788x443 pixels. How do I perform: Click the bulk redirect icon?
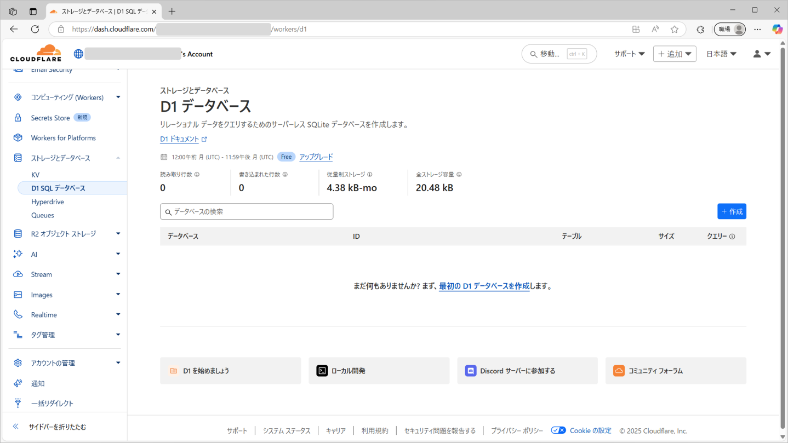[18, 403]
